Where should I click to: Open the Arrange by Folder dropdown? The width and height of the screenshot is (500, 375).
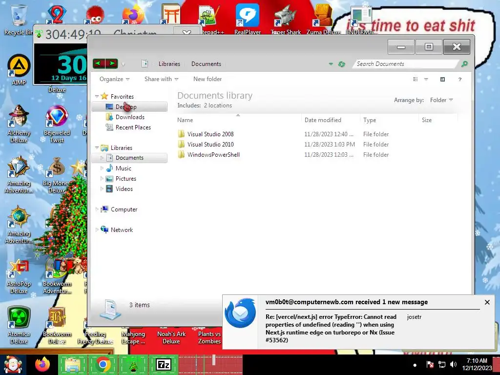click(441, 100)
